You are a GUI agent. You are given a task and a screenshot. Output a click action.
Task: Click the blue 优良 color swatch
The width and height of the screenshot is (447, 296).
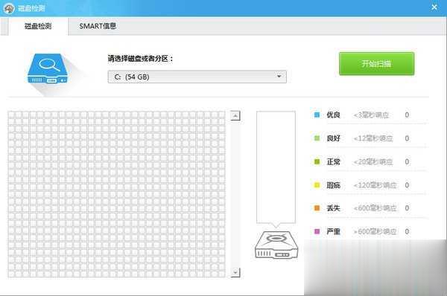(x=317, y=115)
